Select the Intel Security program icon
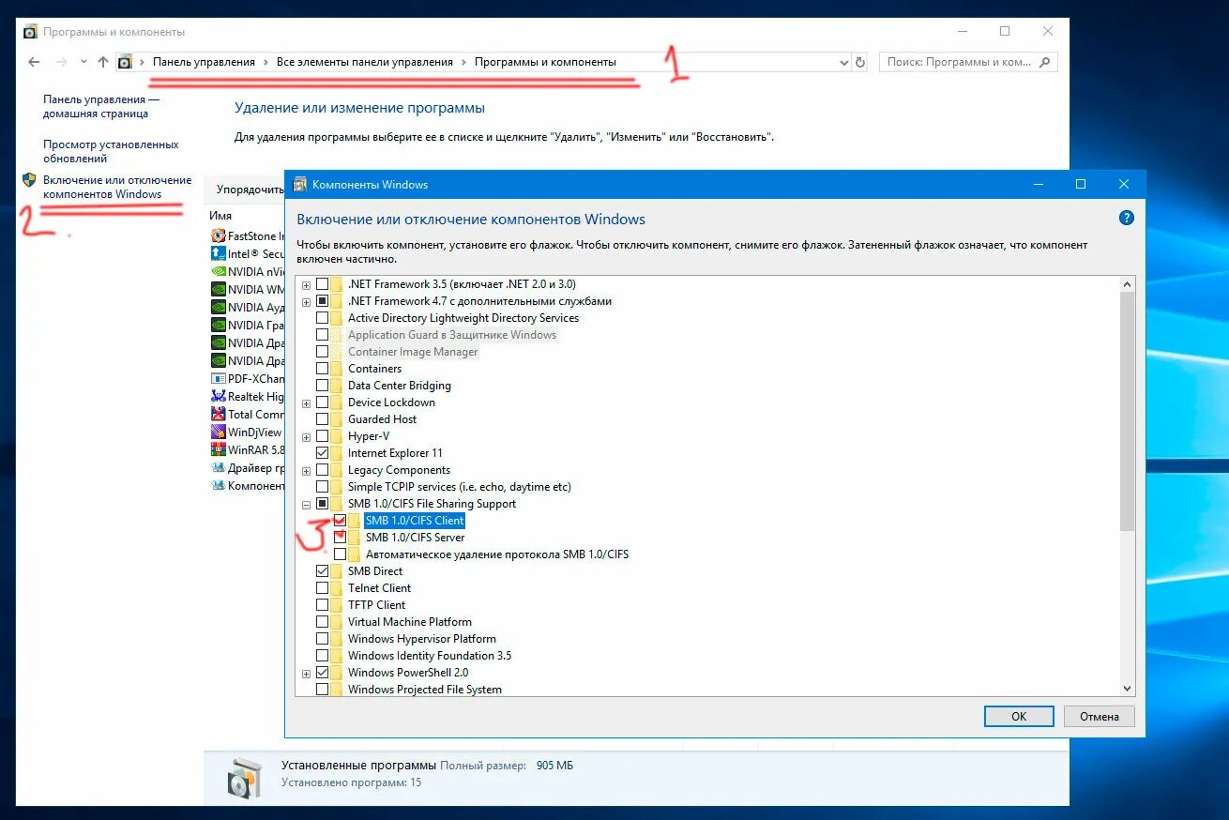 219,254
